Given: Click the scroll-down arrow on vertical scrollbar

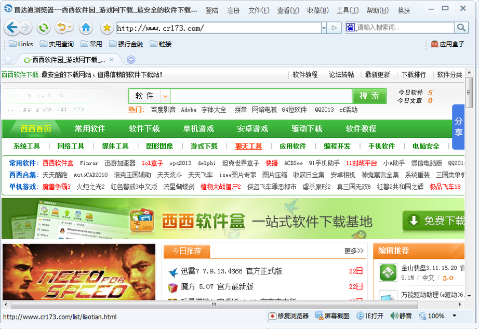Looking at the screenshot, I should point(469,296).
